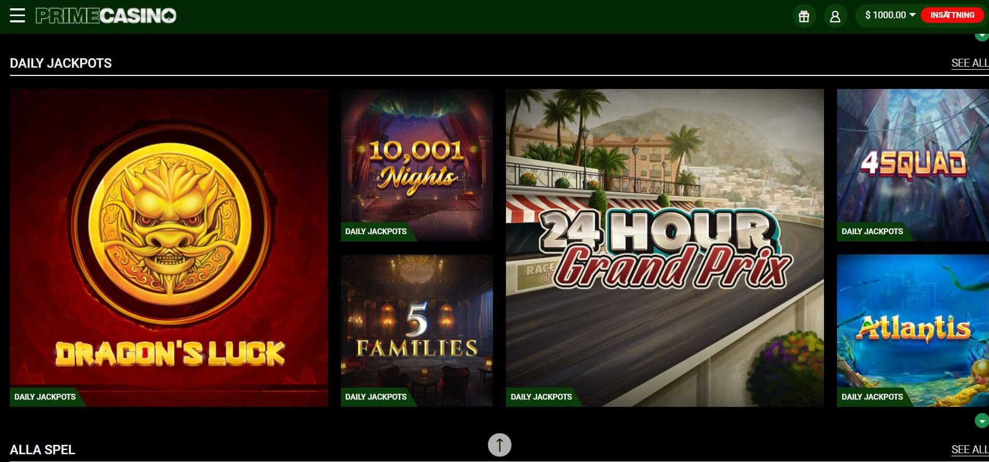
Task: Expand the $1000.00 balance dropdown
Action: [890, 15]
